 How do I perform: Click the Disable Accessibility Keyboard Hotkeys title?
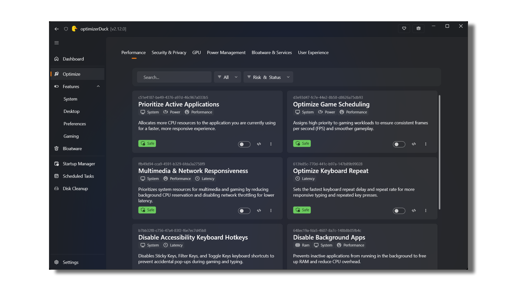click(x=193, y=237)
